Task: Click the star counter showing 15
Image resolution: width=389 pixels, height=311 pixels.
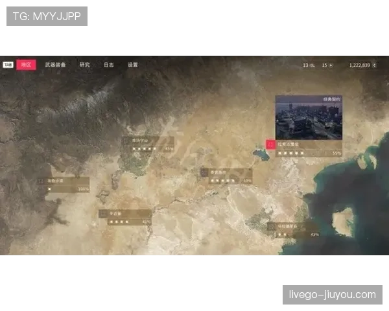Action: click(x=327, y=65)
